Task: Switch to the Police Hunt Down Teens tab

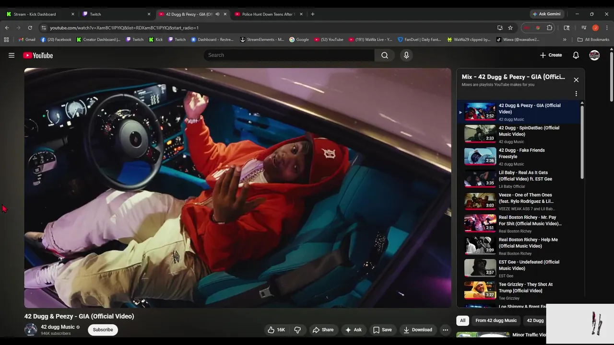Action: click(268, 14)
